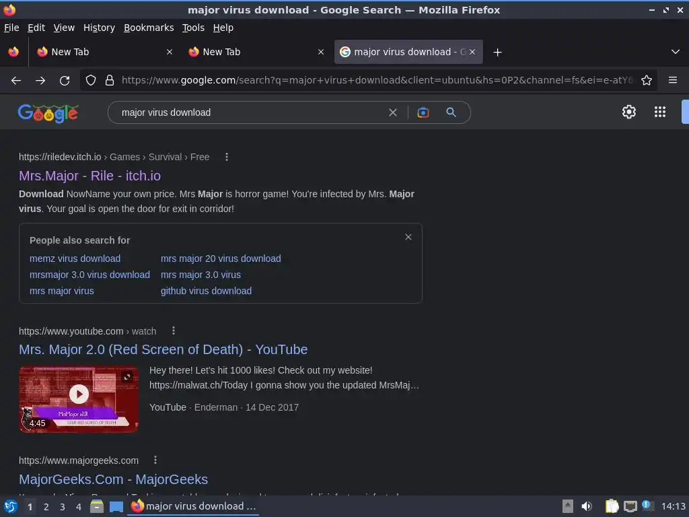Image resolution: width=689 pixels, height=517 pixels.
Task: Open the taskbar start menu icon
Action: point(11,506)
